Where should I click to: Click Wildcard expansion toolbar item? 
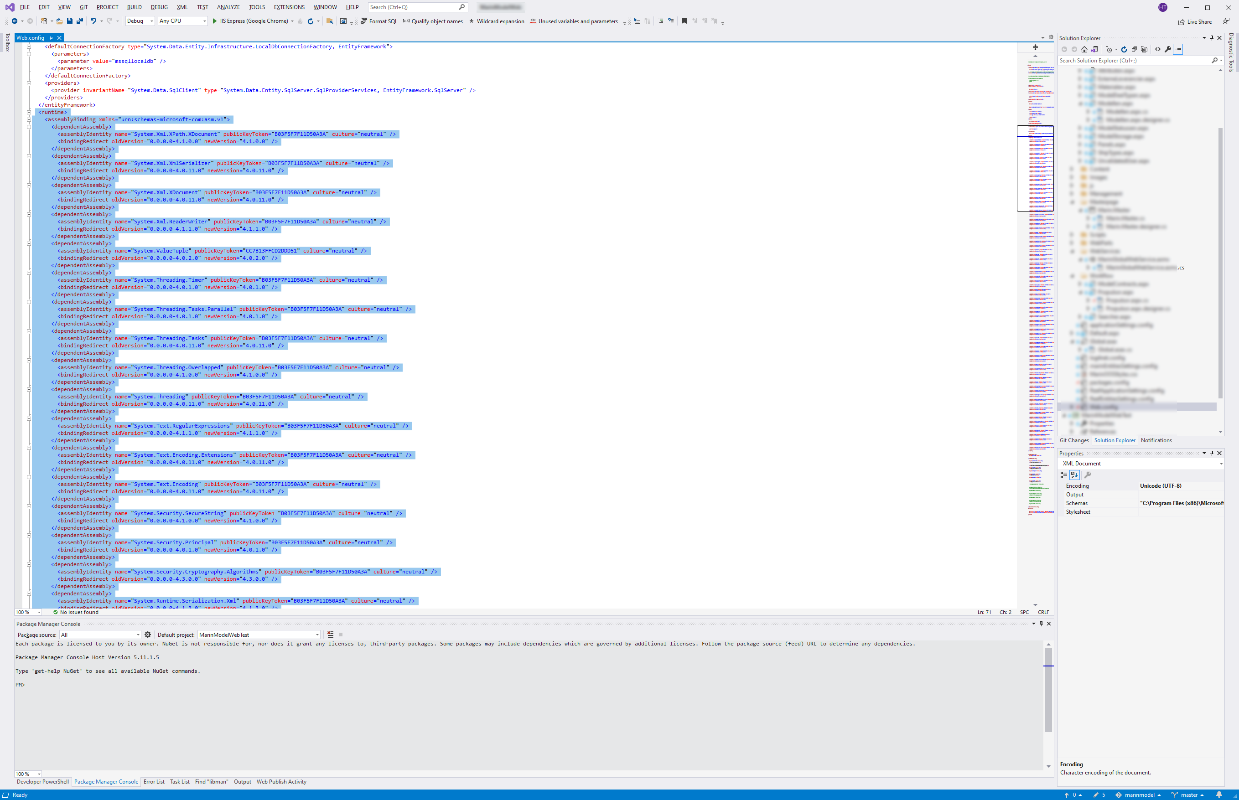click(x=496, y=21)
